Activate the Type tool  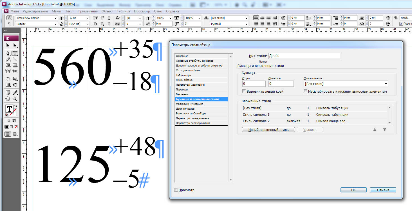(x=15, y=53)
